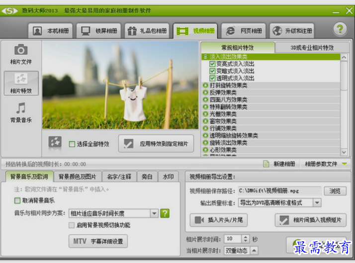The height and width of the screenshot is (263, 355).
Task: Toggle 透明式淡入淡出 checkbox
Action: 212,79
